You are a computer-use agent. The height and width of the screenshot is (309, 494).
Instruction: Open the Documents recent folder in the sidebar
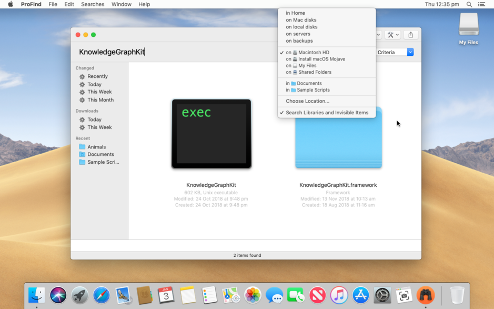100,154
